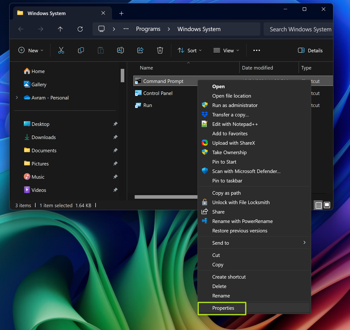The height and width of the screenshot is (330, 350).
Task: Select Run as administrator from context menu
Action: (235, 105)
